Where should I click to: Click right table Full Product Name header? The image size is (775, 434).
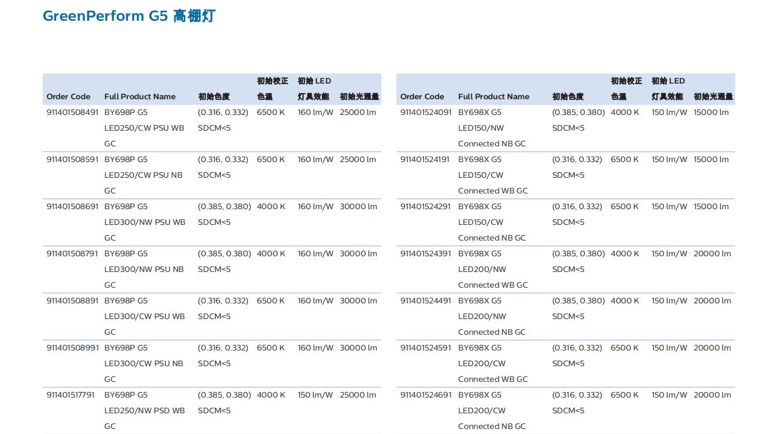click(493, 96)
